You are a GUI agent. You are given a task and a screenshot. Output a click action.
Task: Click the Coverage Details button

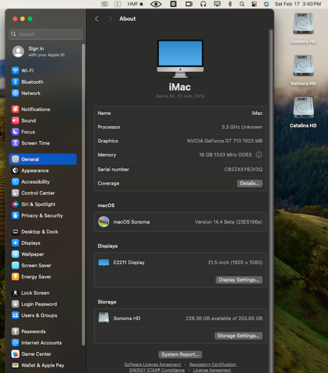[250, 184]
